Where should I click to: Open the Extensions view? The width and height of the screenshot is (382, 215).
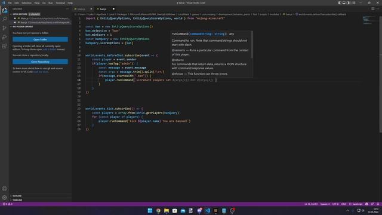(x=4, y=46)
